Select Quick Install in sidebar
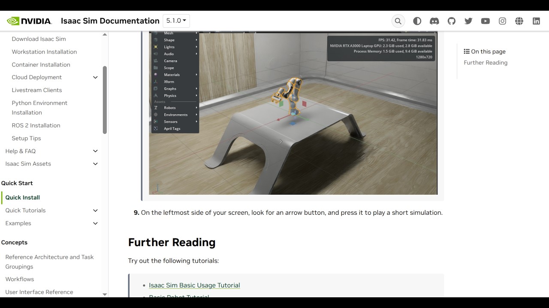 (x=23, y=198)
